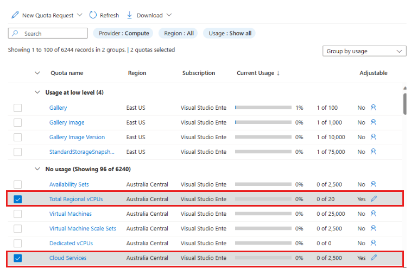Click edit pencil icon for Cloud Services
This screenshot has width=411, height=268.
374,258
